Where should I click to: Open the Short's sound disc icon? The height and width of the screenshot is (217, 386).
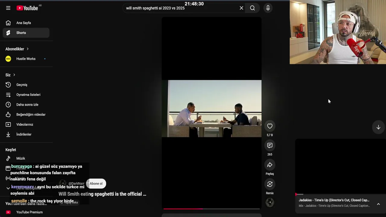tap(270, 203)
